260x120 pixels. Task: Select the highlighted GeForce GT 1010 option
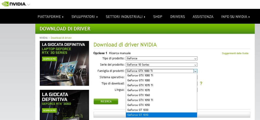click(138, 115)
